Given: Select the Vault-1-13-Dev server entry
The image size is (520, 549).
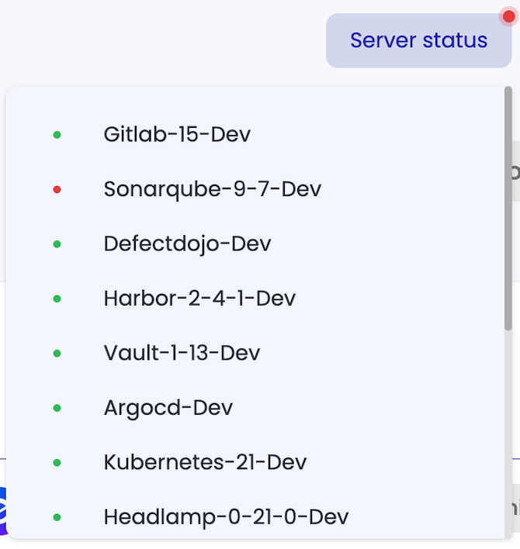Looking at the screenshot, I should (182, 354).
